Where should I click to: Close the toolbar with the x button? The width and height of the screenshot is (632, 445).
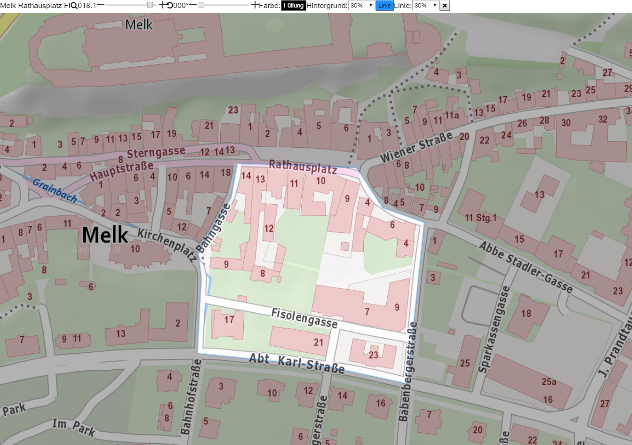445,6
